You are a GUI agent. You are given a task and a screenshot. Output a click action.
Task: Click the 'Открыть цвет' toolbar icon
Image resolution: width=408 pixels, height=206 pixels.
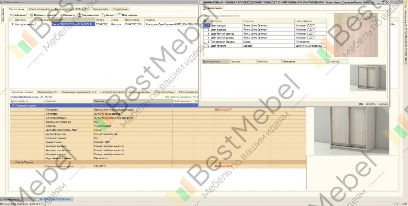click(79, 15)
